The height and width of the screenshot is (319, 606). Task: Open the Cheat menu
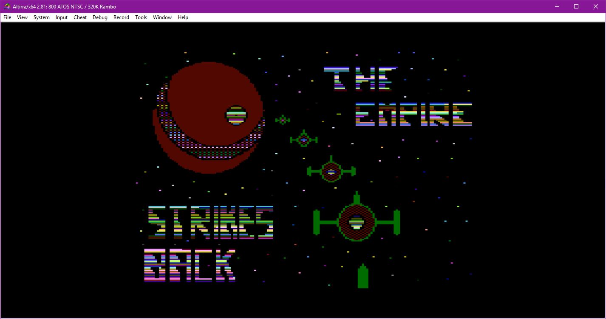[x=80, y=17]
